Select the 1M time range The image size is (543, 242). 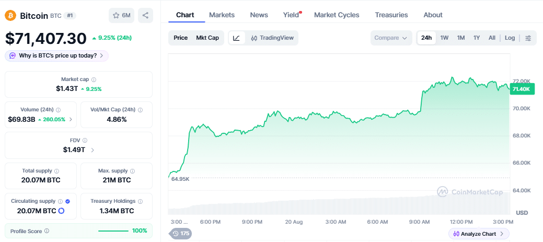[460, 38]
